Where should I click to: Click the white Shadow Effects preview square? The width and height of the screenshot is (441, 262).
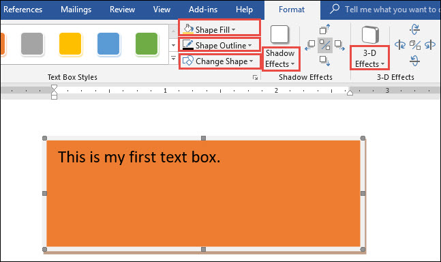coord(279,34)
